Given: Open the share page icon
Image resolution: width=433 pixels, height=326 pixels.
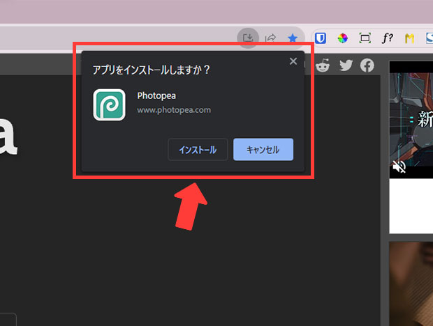Looking at the screenshot, I should [x=270, y=38].
